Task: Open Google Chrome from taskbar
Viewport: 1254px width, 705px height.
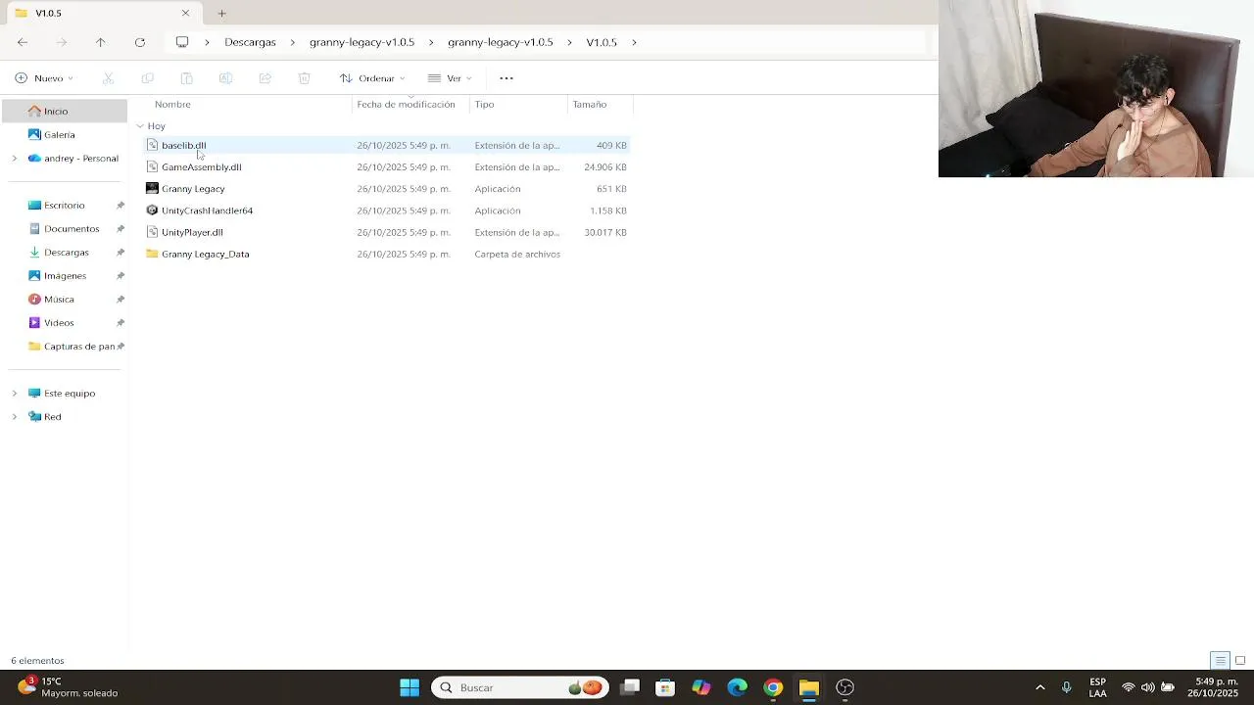Action: [x=773, y=687]
